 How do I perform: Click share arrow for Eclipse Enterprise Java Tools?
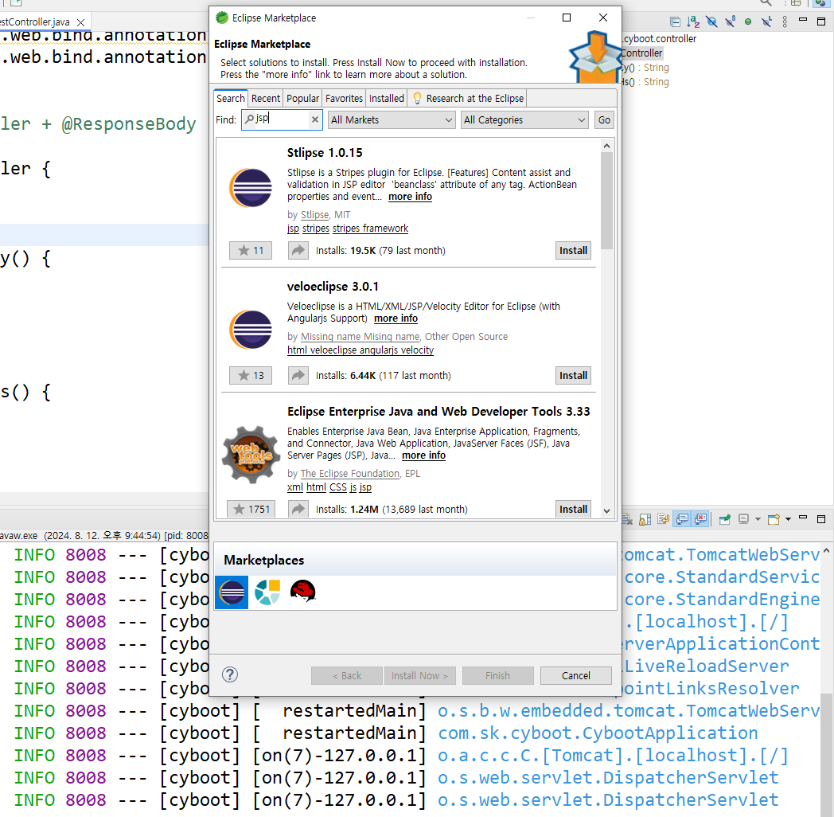click(298, 509)
